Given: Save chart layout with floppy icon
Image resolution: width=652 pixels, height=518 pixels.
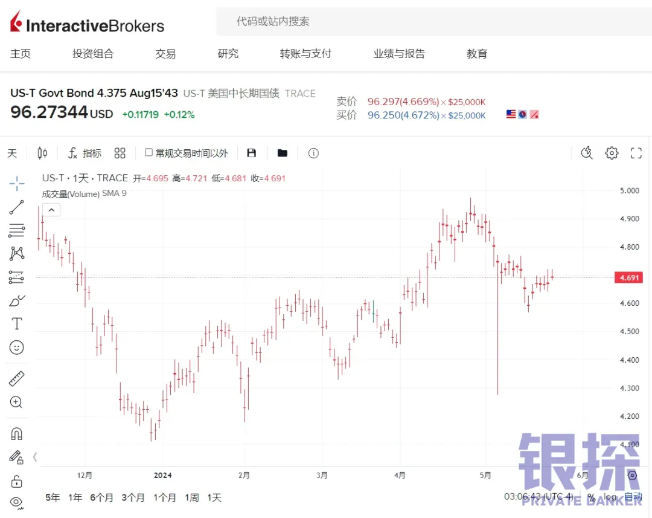Looking at the screenshot, I should coord(251,153).
